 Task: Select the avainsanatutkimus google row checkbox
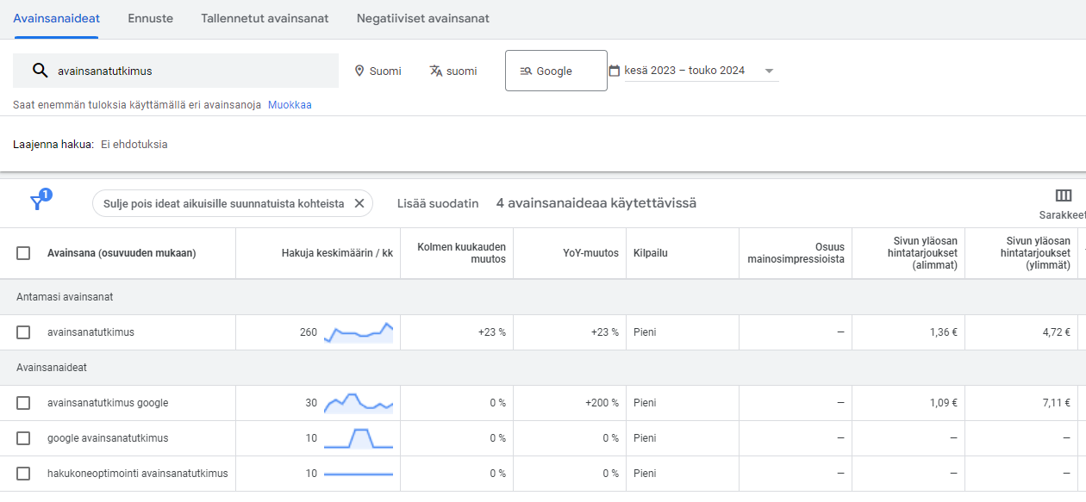pyautogui.click(x=23, y=403)
